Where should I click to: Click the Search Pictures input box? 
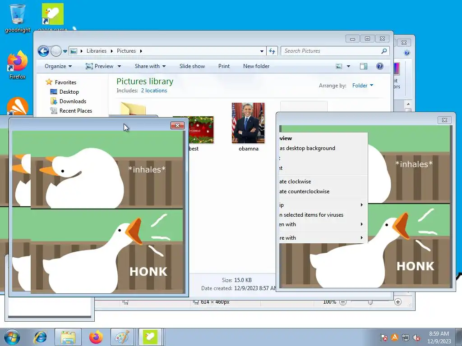pyautogui.click(x=335, y=51)
